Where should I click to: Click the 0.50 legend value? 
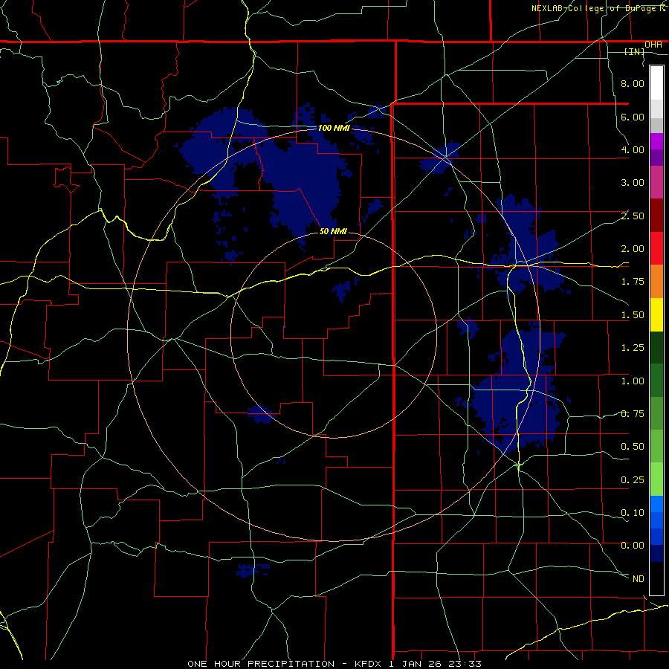click(x=633, y=447)
